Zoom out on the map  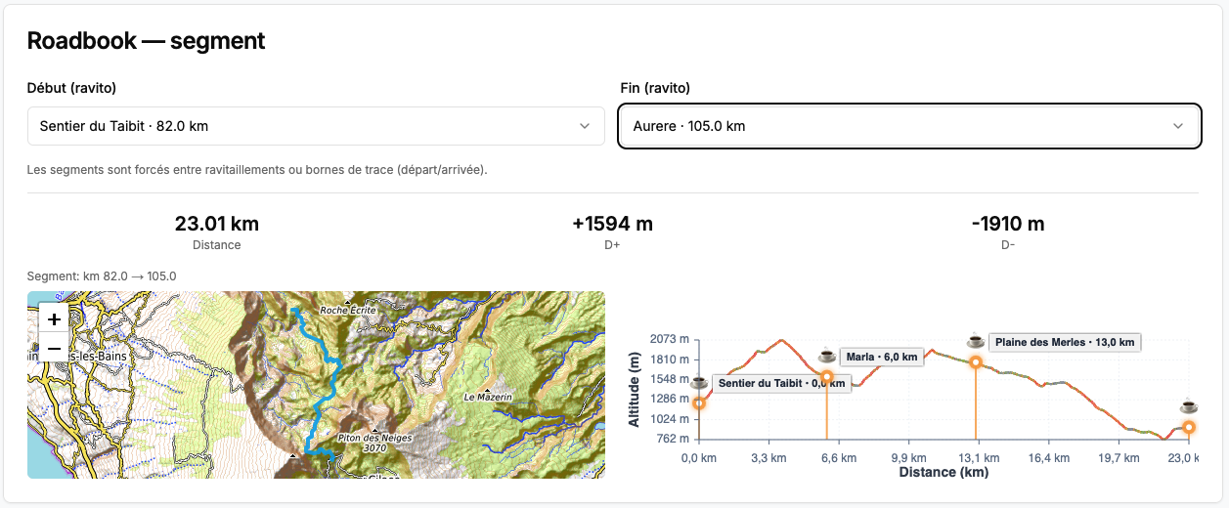(x=54, y=348)
